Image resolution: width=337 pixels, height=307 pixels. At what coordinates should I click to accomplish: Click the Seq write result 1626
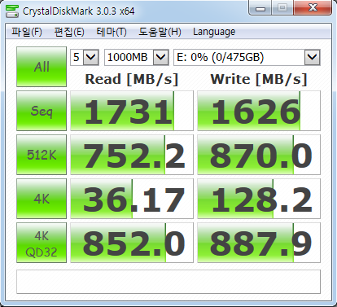(x=259, y=111)
